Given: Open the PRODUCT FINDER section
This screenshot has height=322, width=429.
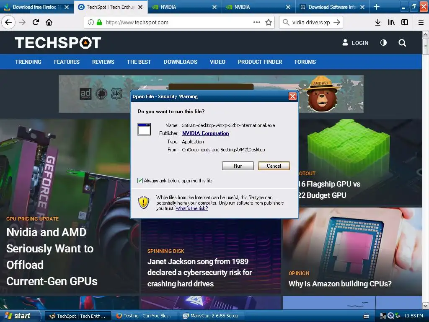Looking at the screenshot, I should click(260, 62).
